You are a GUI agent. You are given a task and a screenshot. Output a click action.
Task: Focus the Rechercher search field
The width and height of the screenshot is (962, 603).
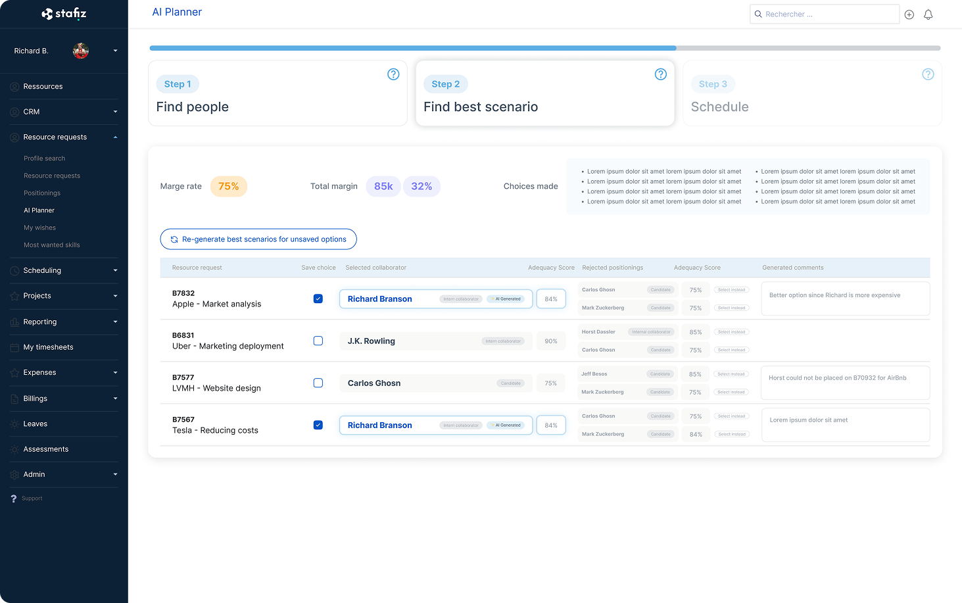click(x=825, y=14)
